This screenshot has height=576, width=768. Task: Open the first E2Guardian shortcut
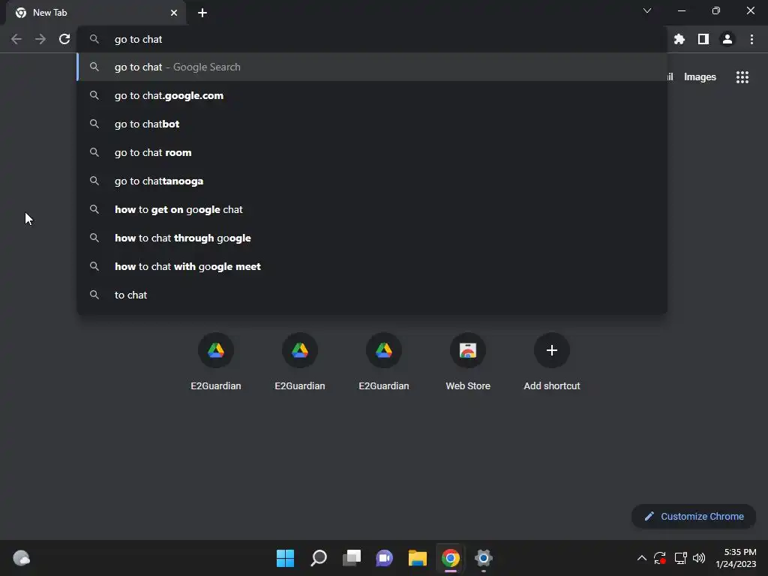[x=215, y=361]
